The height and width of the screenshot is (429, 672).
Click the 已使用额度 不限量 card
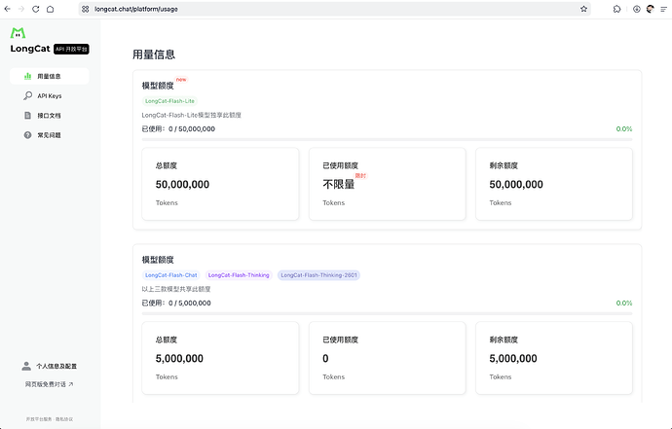(x=388, y=184)
